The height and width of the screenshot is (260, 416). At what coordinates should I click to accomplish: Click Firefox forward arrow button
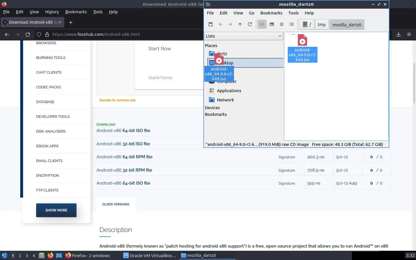[x=17, y=34]
